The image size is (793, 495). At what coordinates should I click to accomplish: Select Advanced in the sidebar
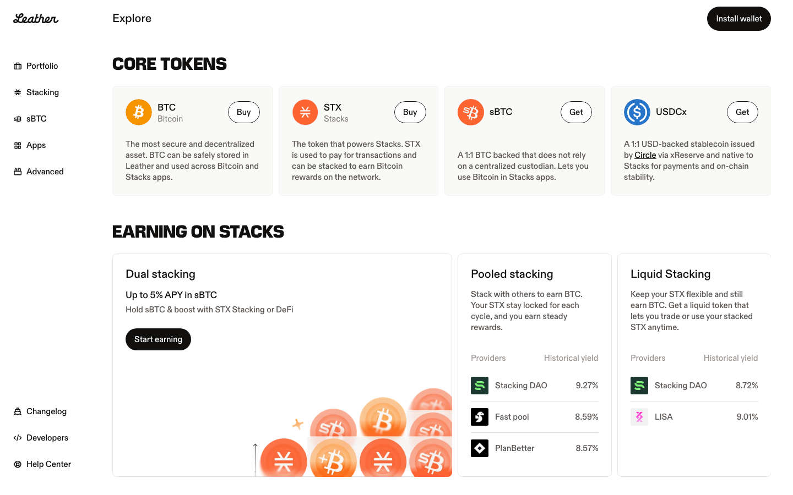45,172
